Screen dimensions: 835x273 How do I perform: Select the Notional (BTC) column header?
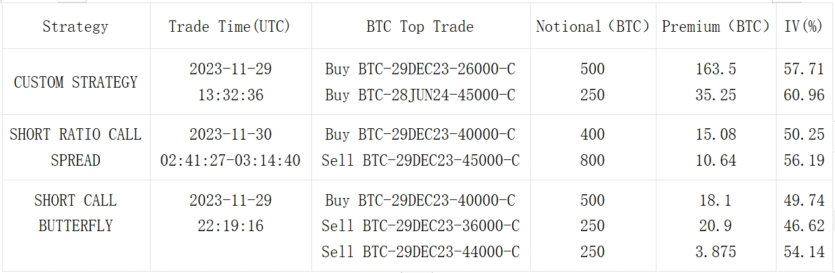pyautogui.click(x=593, y=27)
